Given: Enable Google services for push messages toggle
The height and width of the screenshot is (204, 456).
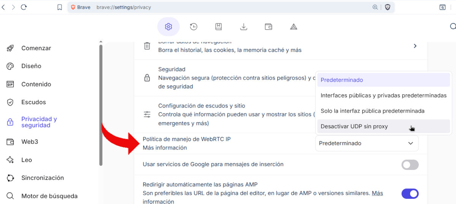Looking at the screenshot, I should tap(410, 165).
